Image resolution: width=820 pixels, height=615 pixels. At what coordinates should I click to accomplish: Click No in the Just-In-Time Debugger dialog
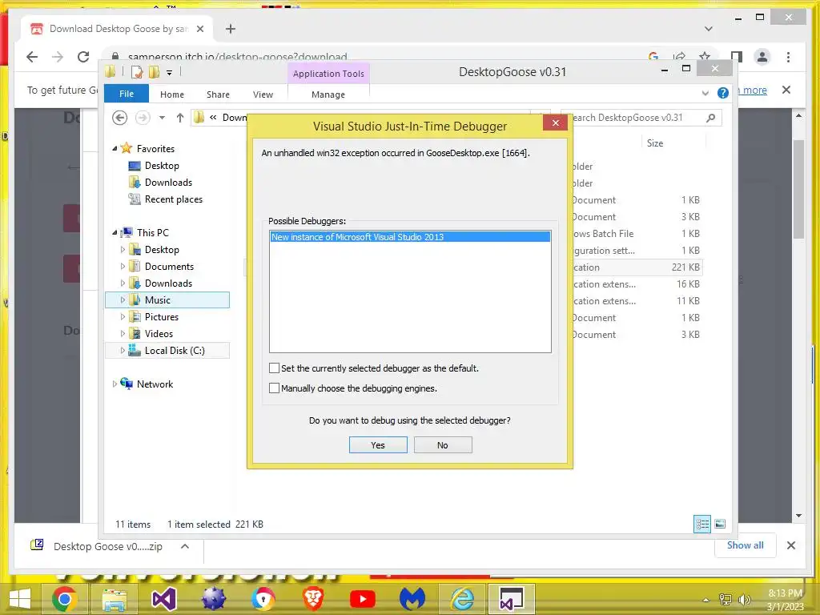442,445
